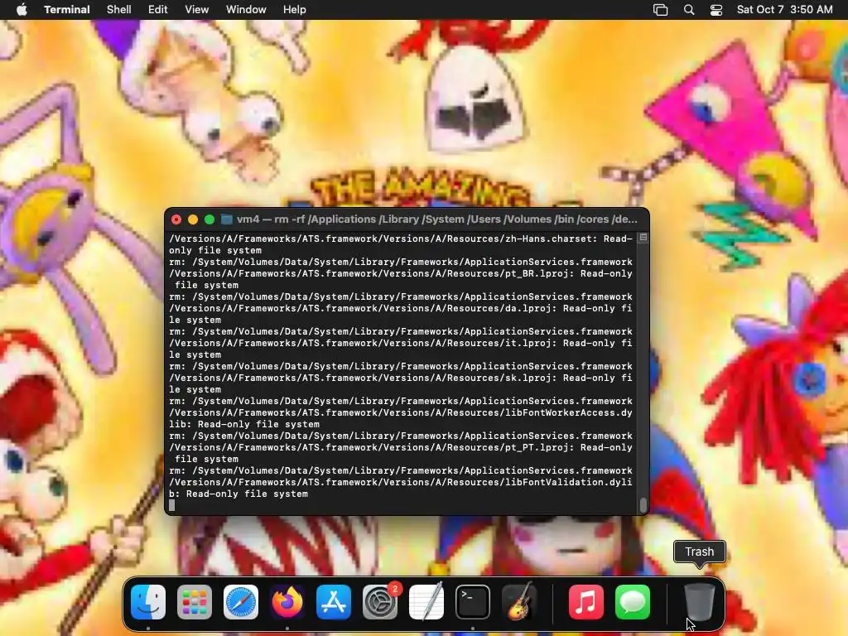The height and width of the screenshot is (636, 848).
Task: Close the Terminal window
Action: [x=176, y=219]
